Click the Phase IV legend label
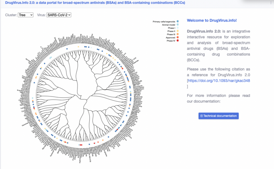The width and height of the screenshot is (274, 169). 171,41
